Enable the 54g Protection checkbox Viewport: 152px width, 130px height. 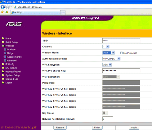click(121, 53)
